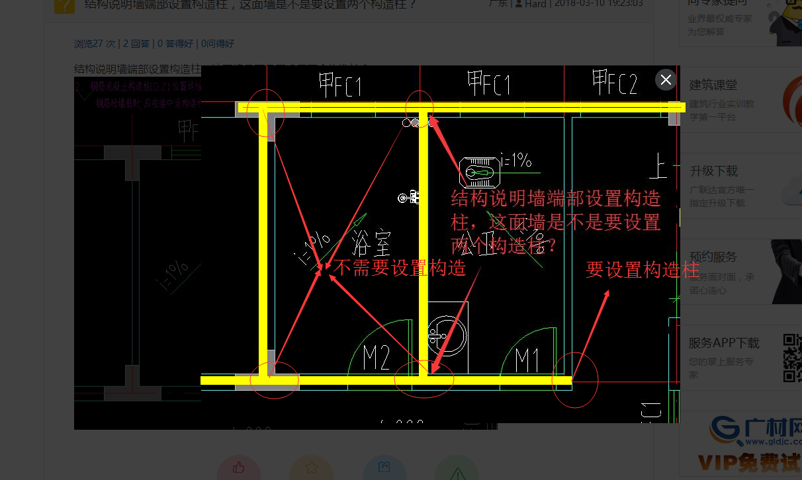This screenshot has height=480, width=802.
Task: Open the 升级下载 sidebar link
Action: (713, 171)
